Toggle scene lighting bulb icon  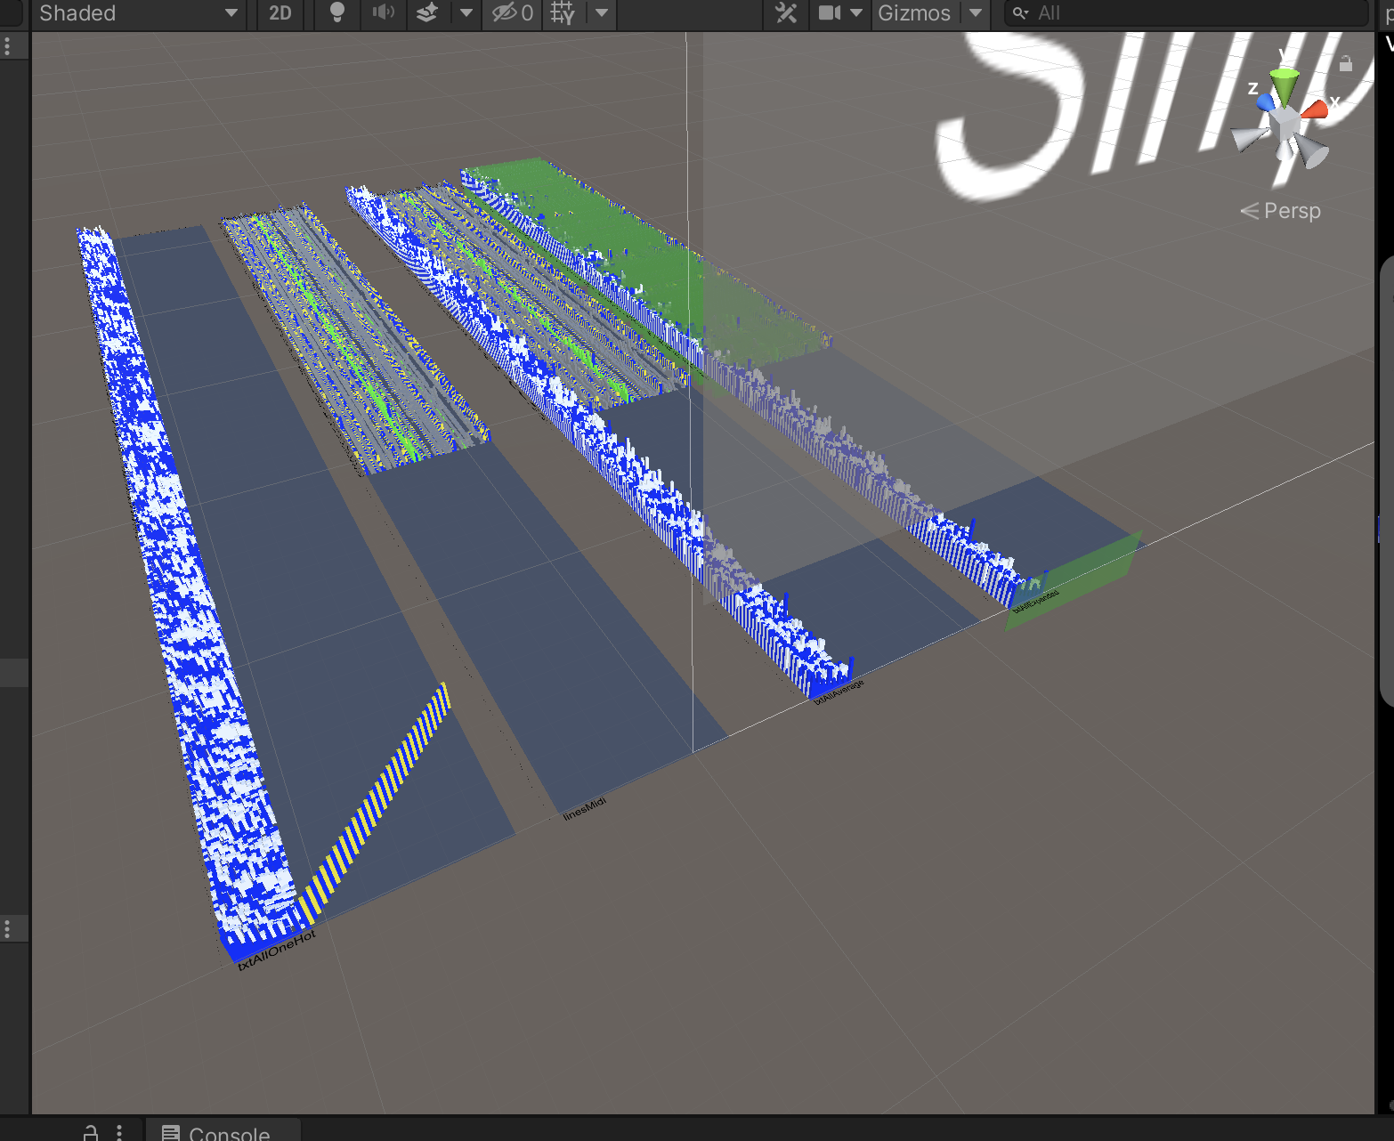click(337, 13)
